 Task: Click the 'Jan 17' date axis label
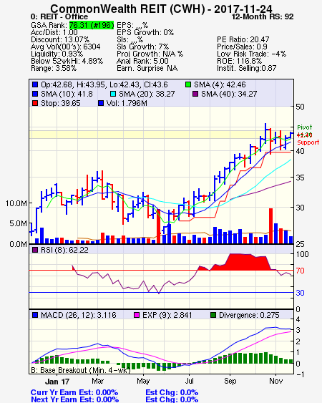pos(57,381)
